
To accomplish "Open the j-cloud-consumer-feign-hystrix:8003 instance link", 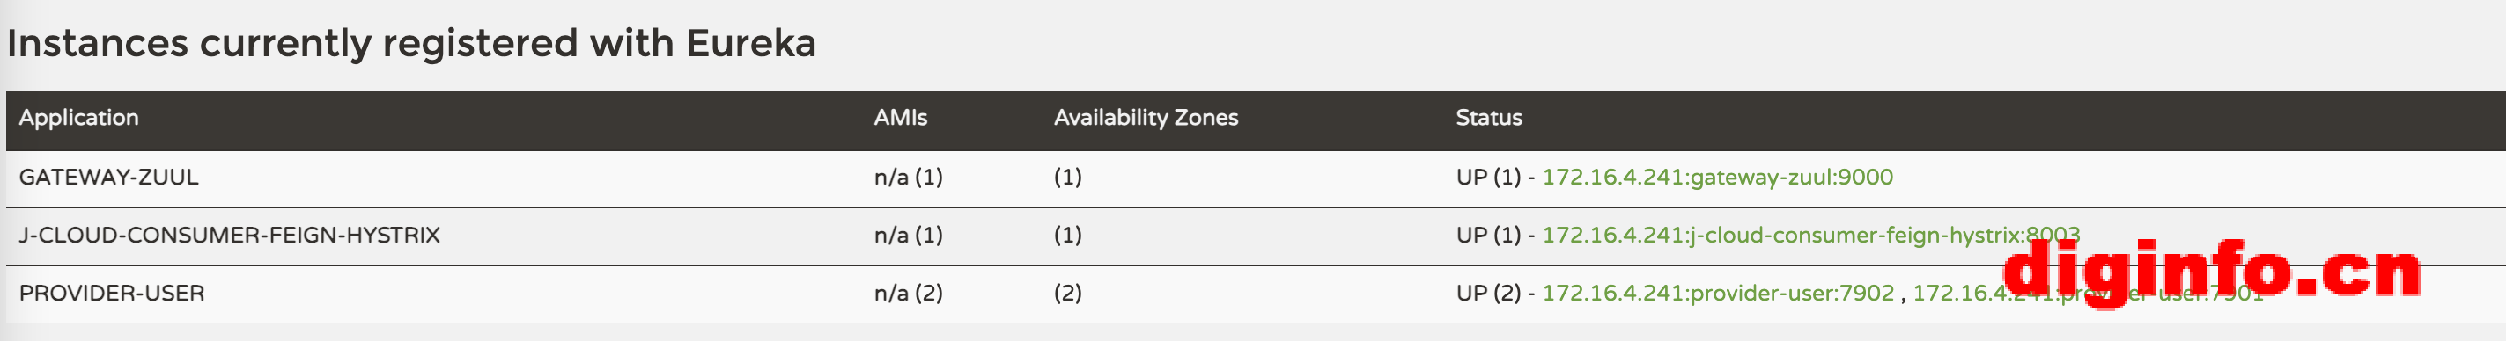I will point(1810,236).
